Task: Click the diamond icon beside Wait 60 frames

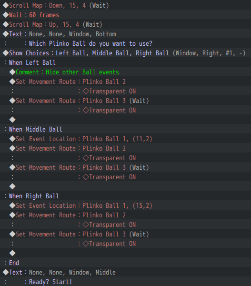Action: pyautogui.click(x=6, y=15)
